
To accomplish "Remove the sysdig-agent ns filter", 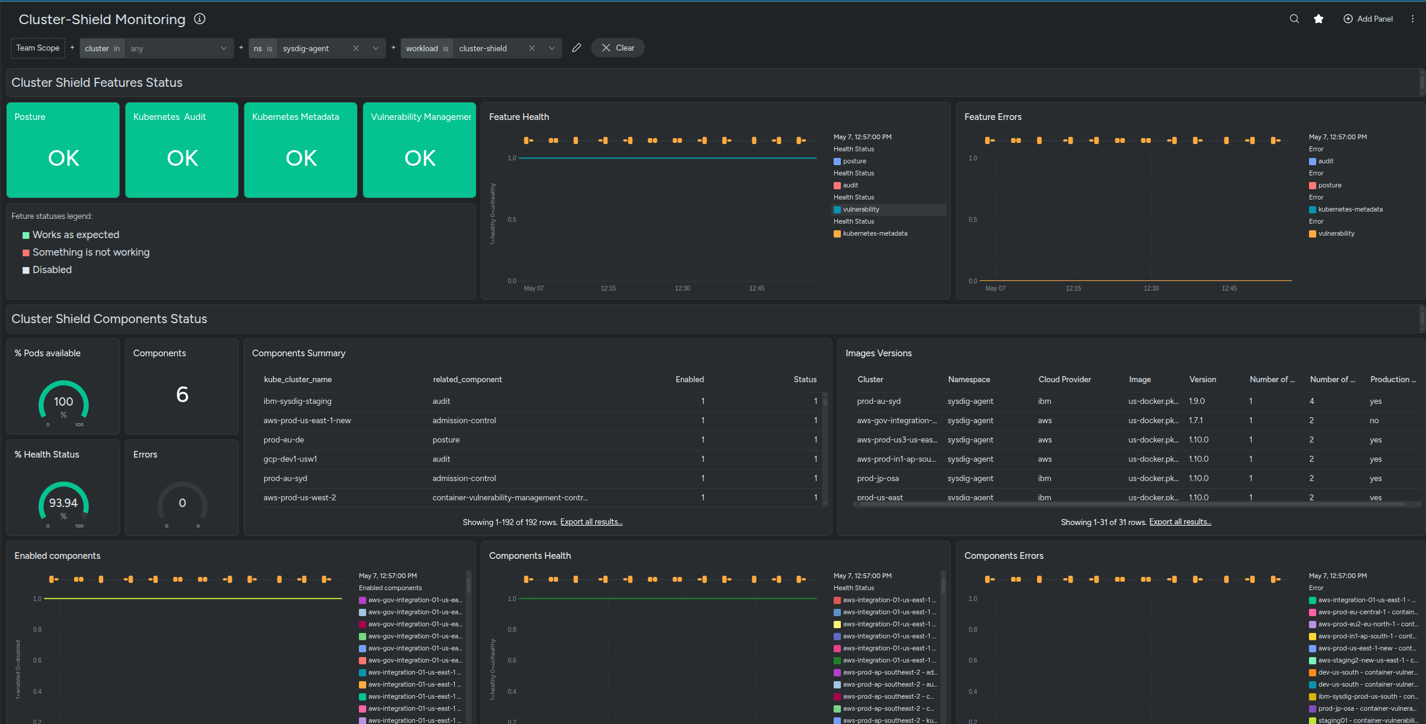I will pyautogui.click(x=356, y=48).
